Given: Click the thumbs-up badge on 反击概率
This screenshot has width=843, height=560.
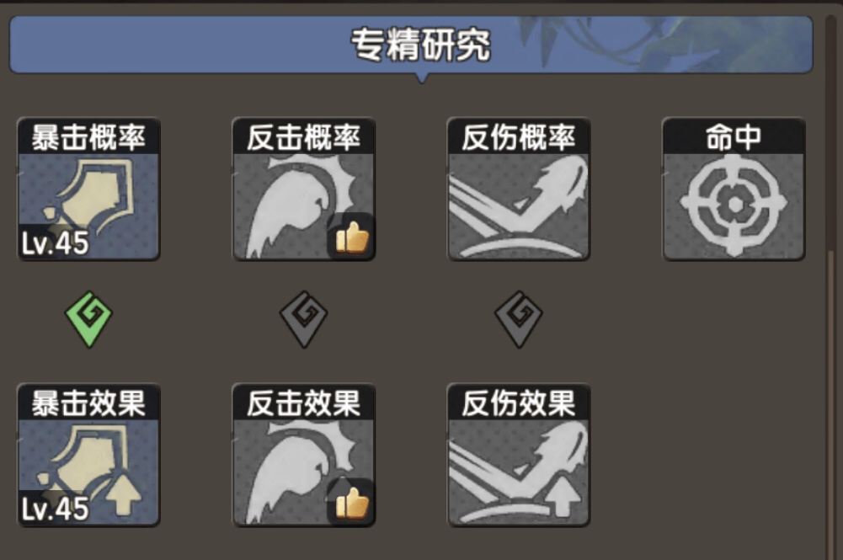Looking at the screenshot, I should [352, 237].
